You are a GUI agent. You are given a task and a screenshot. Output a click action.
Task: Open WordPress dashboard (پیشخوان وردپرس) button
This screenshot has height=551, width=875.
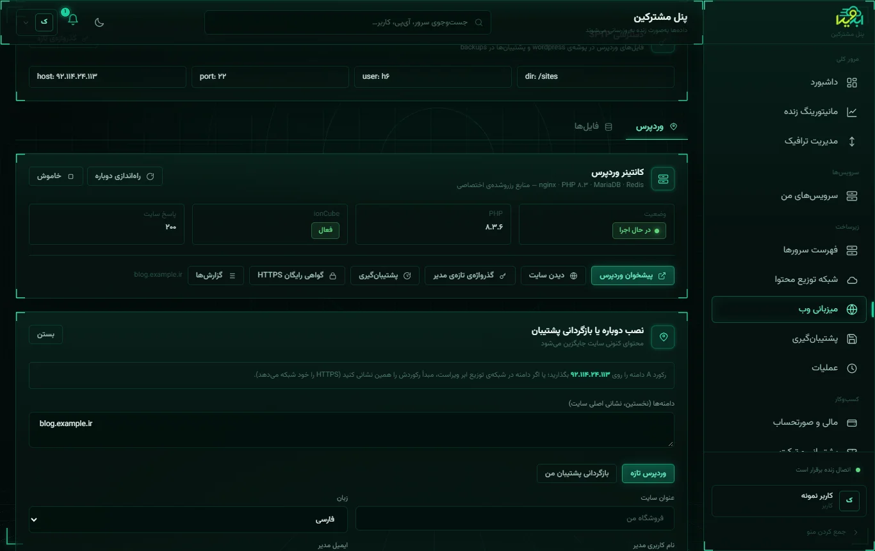click(x=633, y=275)
